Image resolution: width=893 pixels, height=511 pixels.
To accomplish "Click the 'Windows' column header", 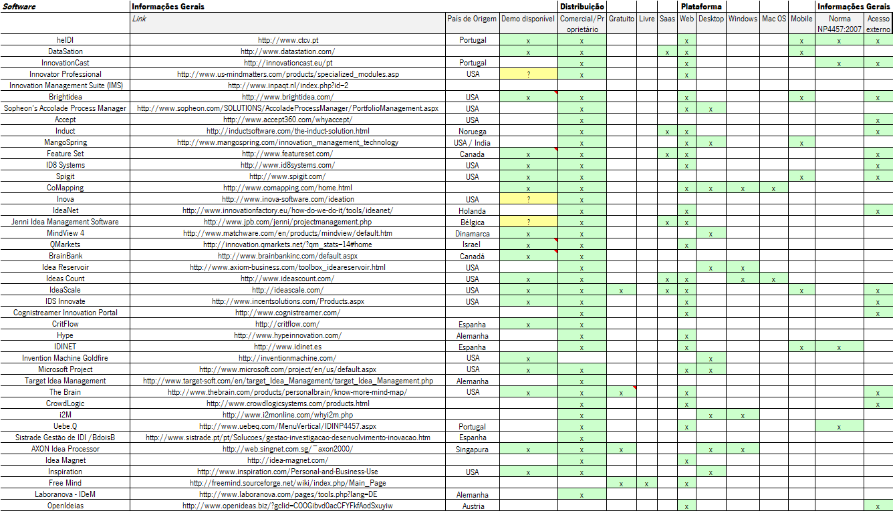I will click(743, 23).
